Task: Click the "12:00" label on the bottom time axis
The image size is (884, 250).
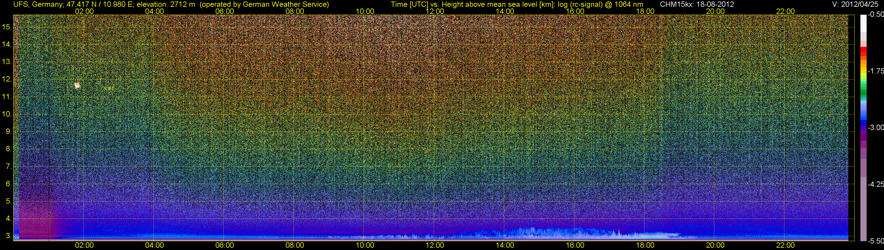Action: click(x=435, y=245)
